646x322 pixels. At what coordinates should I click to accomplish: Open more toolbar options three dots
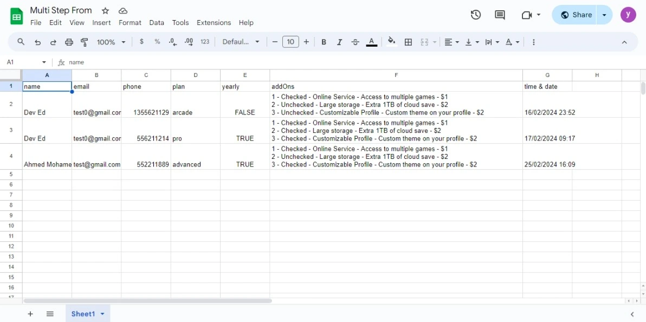(533, 42)
